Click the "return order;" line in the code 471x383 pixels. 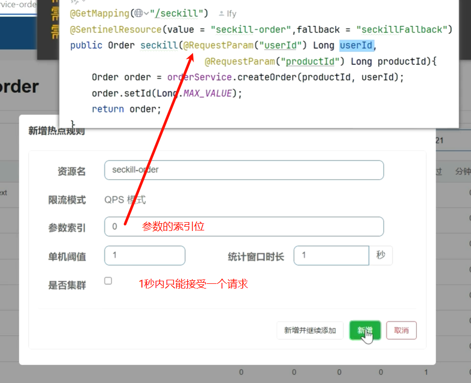[x=127, y=109]
